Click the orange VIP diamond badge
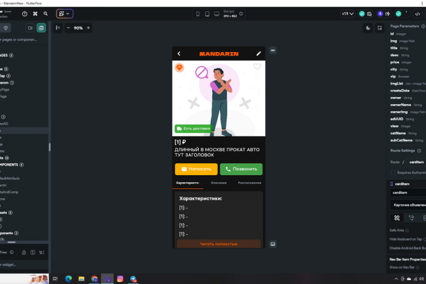 [x=179, y=67]
